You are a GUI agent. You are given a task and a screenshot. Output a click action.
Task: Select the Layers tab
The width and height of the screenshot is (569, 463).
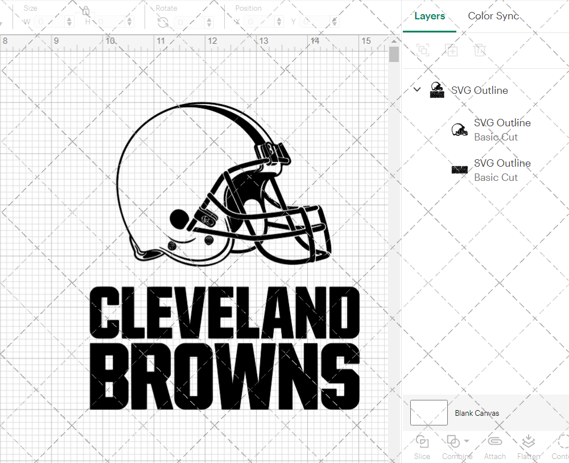[430, 16]
